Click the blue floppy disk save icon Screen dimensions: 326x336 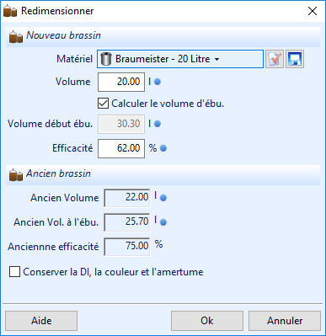pos(295,59)
